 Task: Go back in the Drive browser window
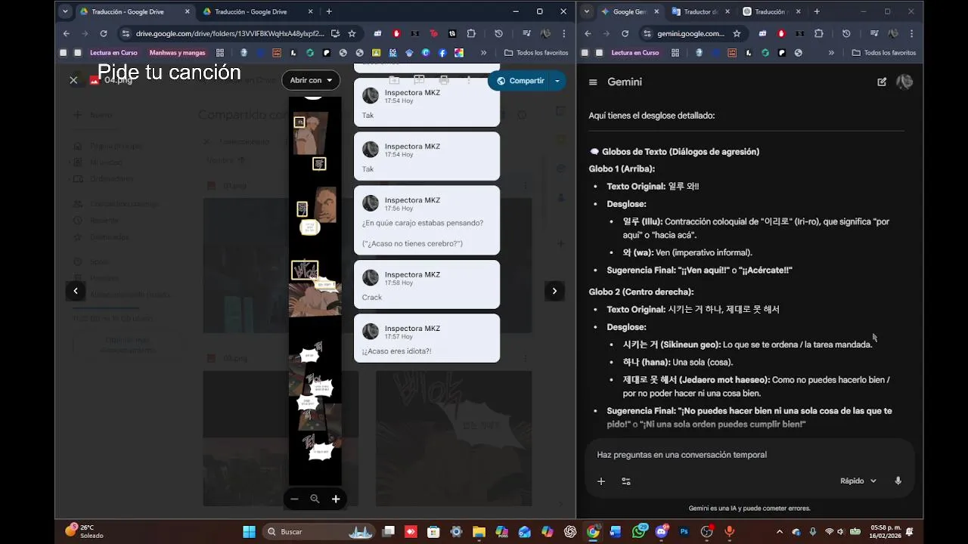(67, 33)
